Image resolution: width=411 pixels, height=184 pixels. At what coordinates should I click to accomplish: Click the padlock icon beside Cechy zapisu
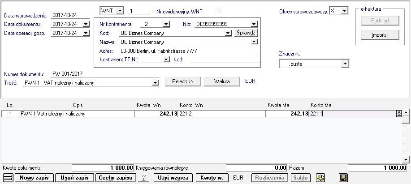click(x=143, y=178)
